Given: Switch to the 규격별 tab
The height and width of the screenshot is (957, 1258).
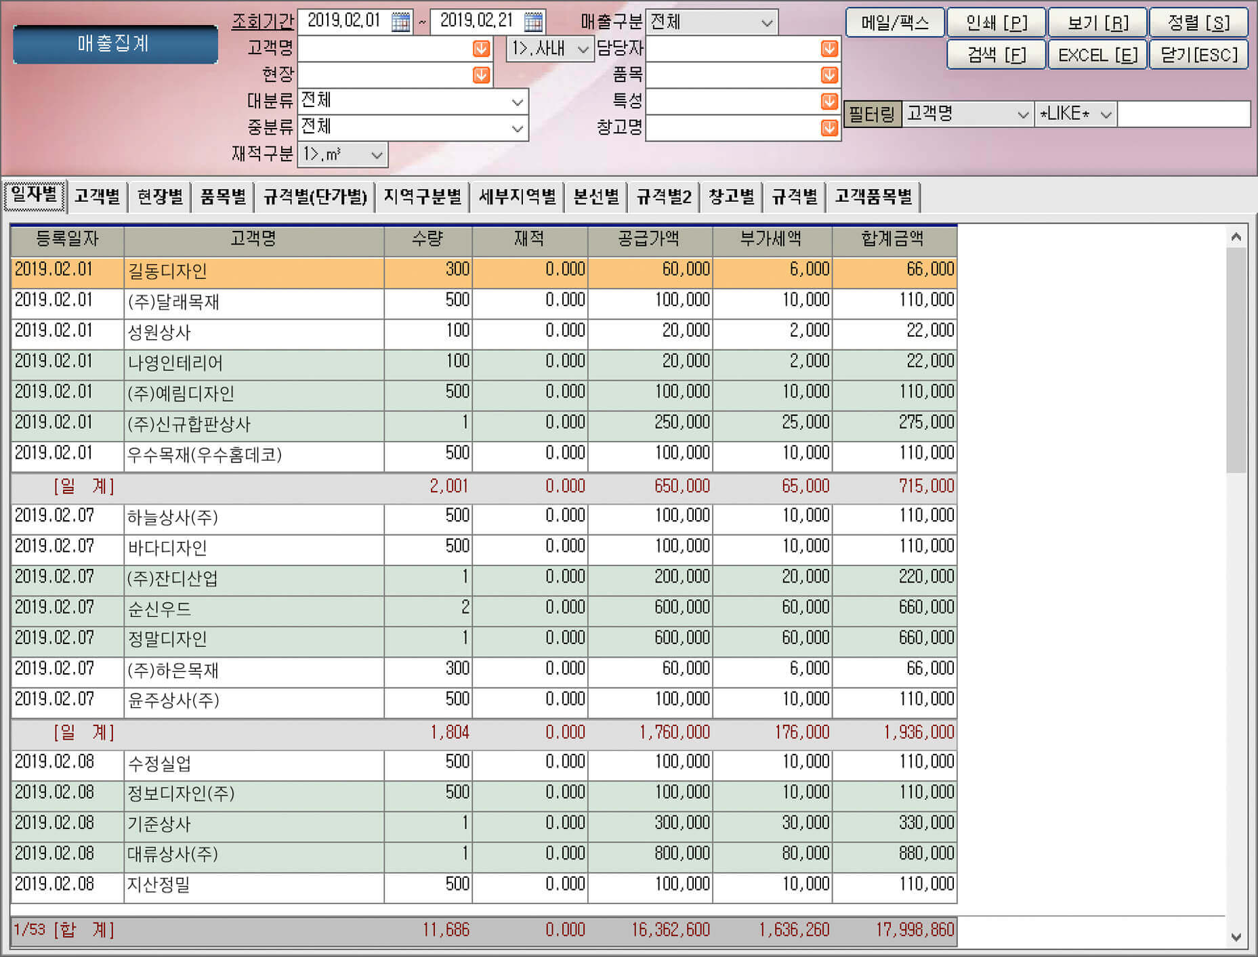Looking at the screenshot, I should (795, 196).
